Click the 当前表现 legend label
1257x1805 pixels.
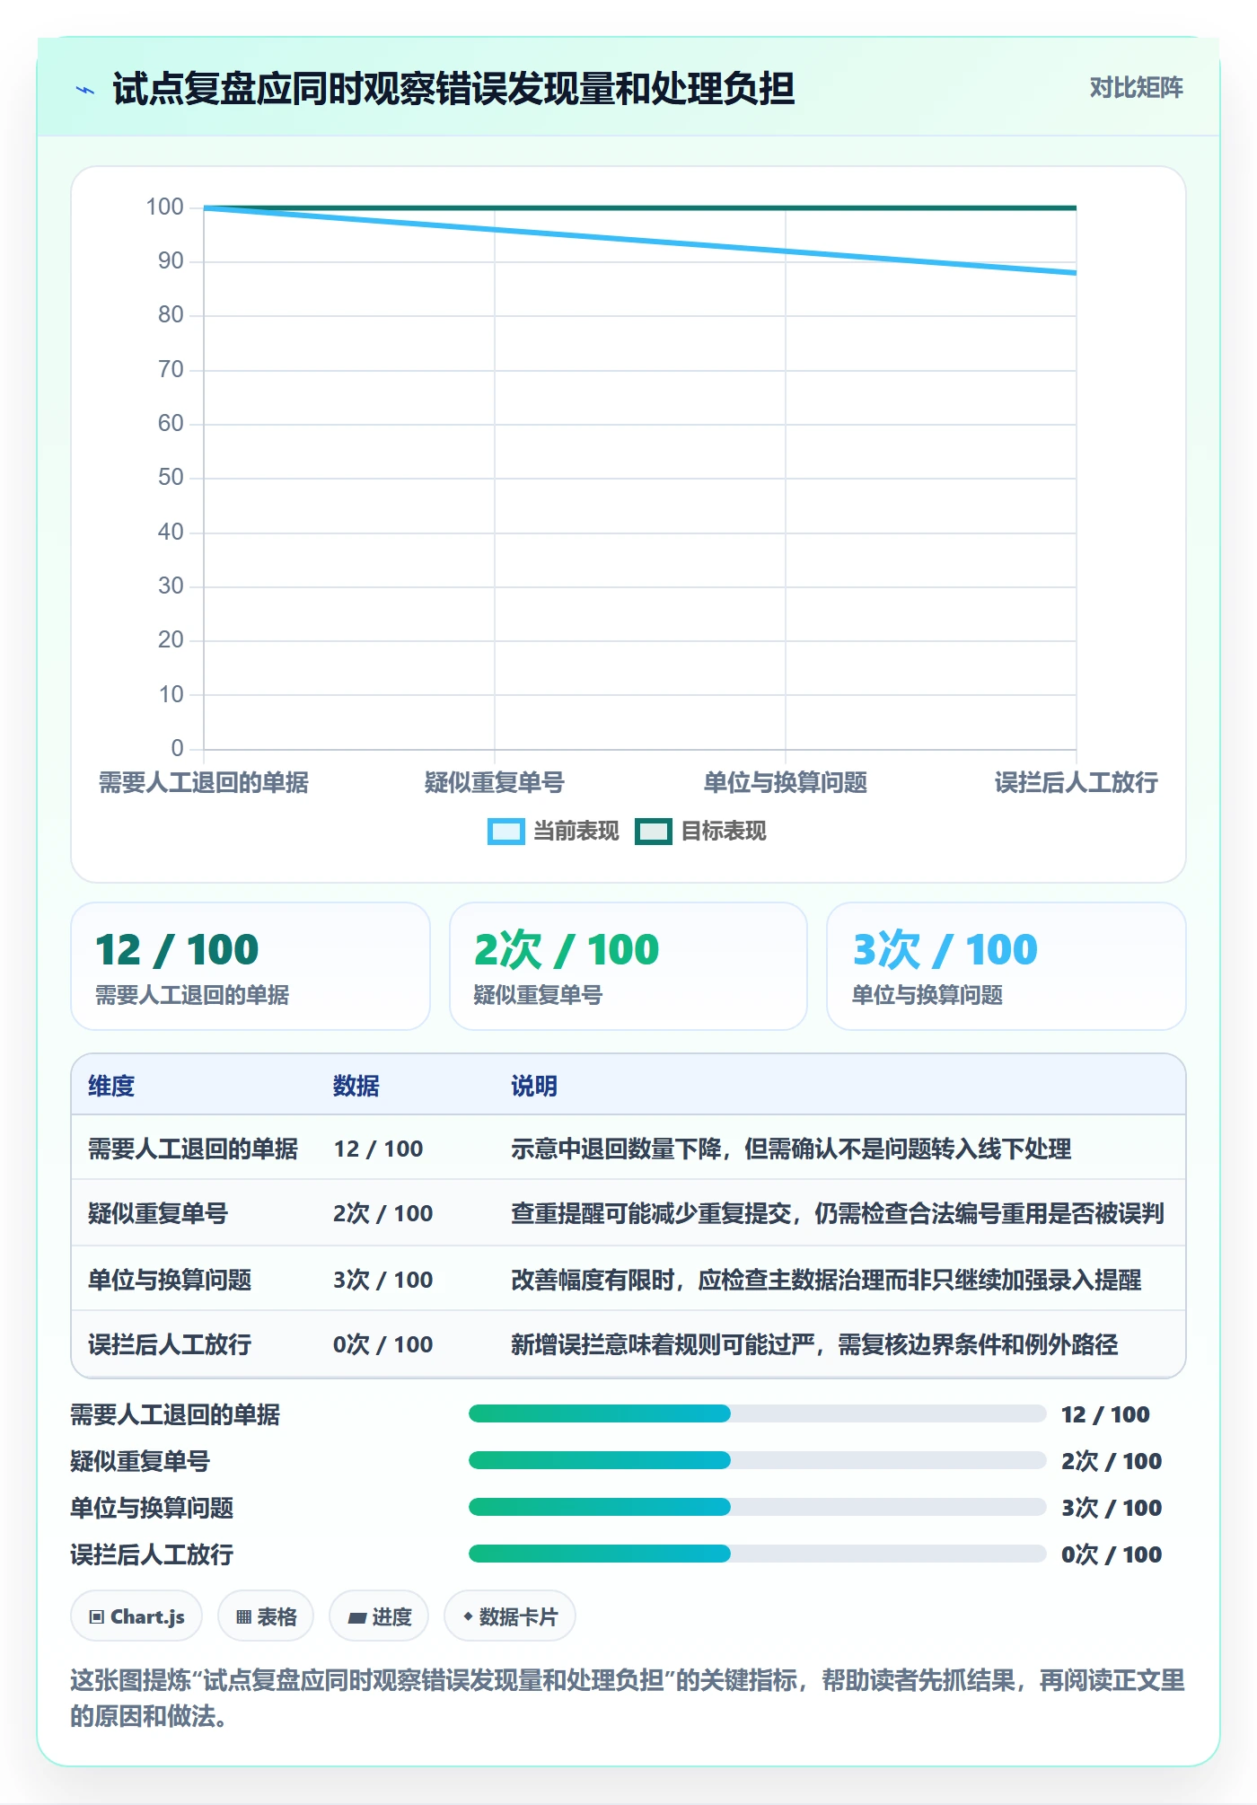tap(576, 832)
